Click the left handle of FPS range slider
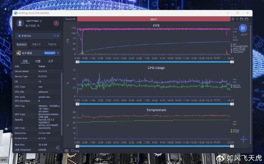 78,62
